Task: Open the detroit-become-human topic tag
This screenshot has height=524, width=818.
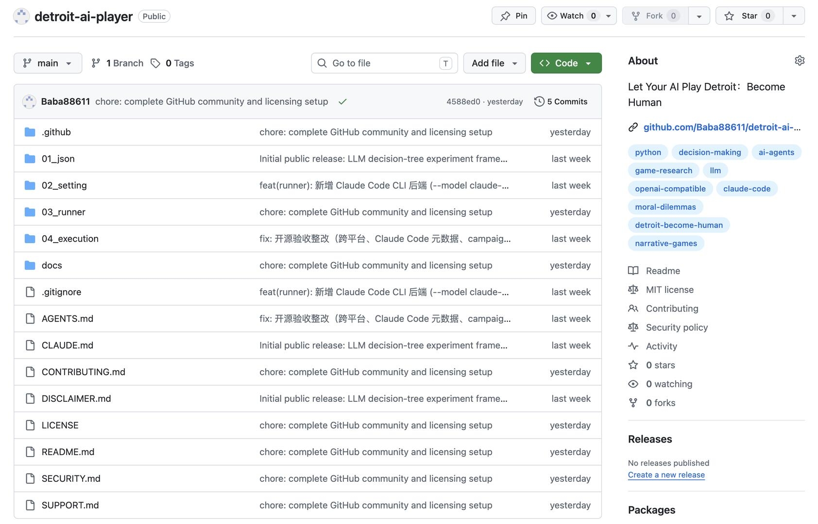Action: point(679,225)
